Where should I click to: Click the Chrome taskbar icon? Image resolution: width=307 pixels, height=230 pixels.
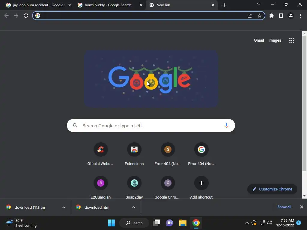196,223
